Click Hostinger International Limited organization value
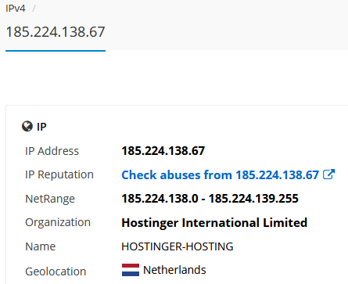Screen dimensions: 348x284 214,223
